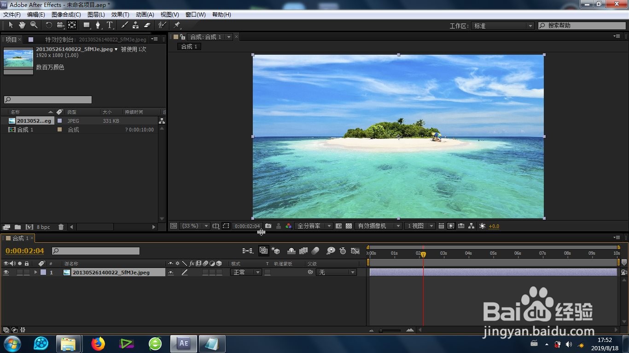Open the comp mini-flowchart icon

tap(248, 251)
